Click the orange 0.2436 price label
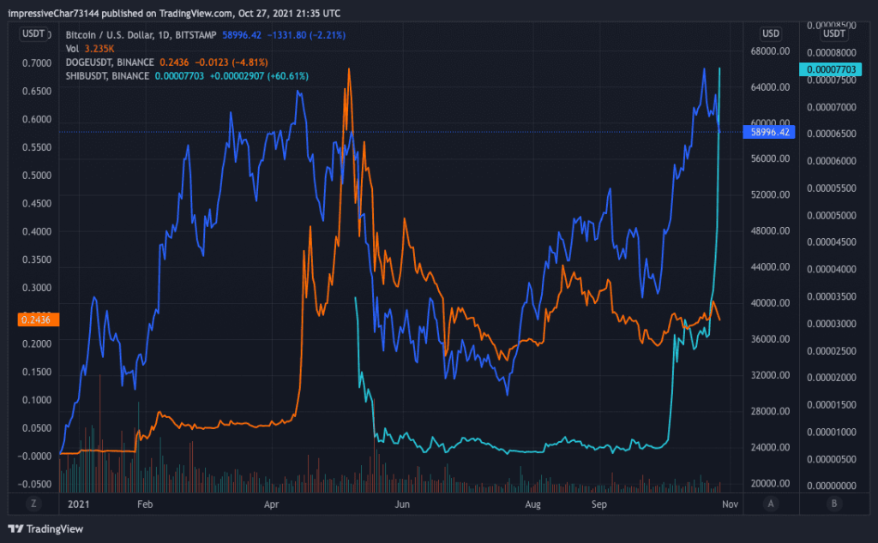Viewport: 878px width, 543px height. (33, 319)
